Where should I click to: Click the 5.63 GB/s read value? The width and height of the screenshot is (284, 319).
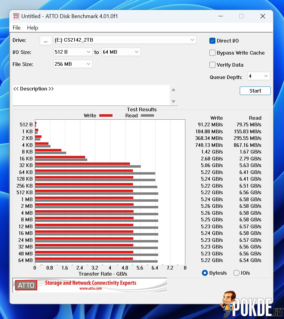[x=250, y=166]
